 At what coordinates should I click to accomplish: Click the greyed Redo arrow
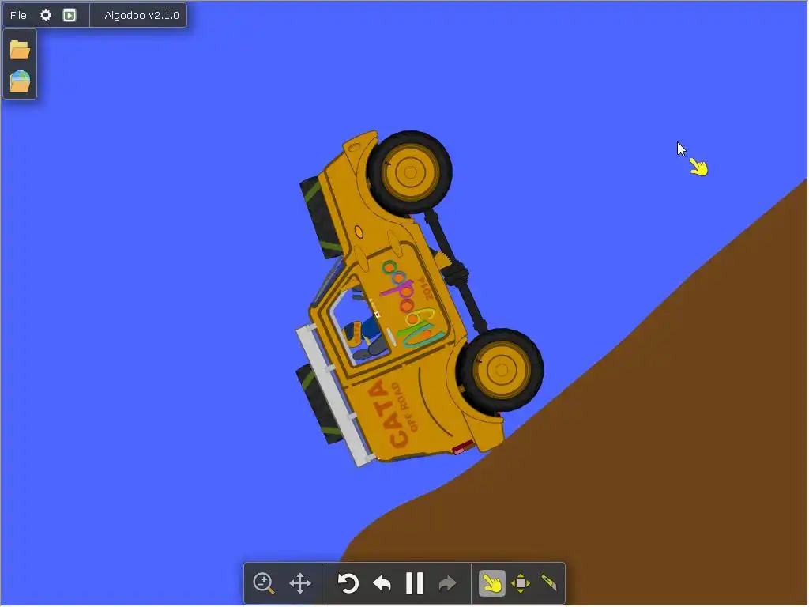pos(447,583)
